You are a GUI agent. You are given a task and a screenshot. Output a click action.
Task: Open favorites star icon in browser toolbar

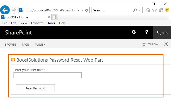(x=154, y=10)
